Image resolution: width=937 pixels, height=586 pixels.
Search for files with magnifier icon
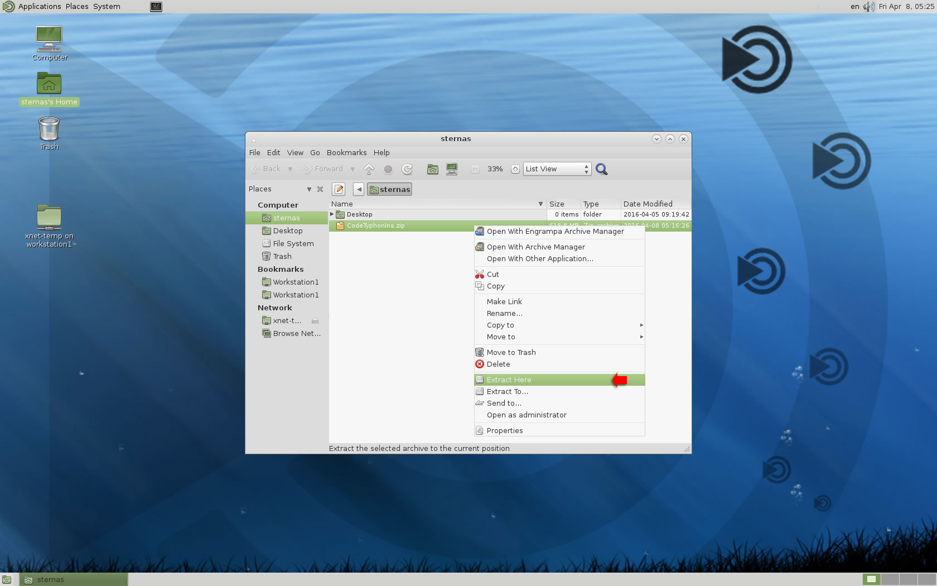(601, 169)
